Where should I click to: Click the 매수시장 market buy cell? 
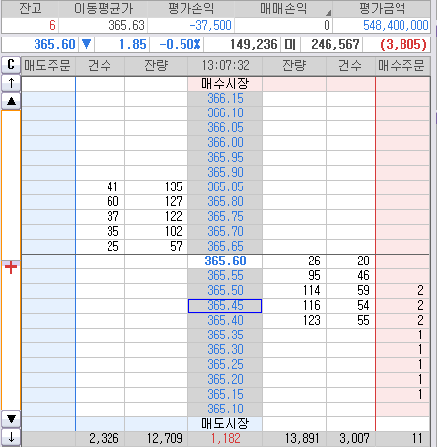pos(225,84)
